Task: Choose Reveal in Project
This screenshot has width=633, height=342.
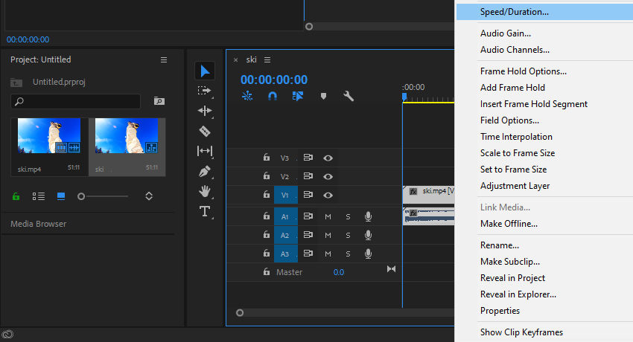Action: click(512, 278)
